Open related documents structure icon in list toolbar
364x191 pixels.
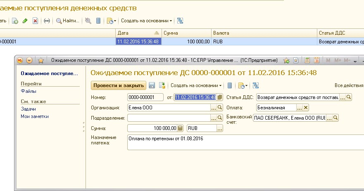(180, 21)
